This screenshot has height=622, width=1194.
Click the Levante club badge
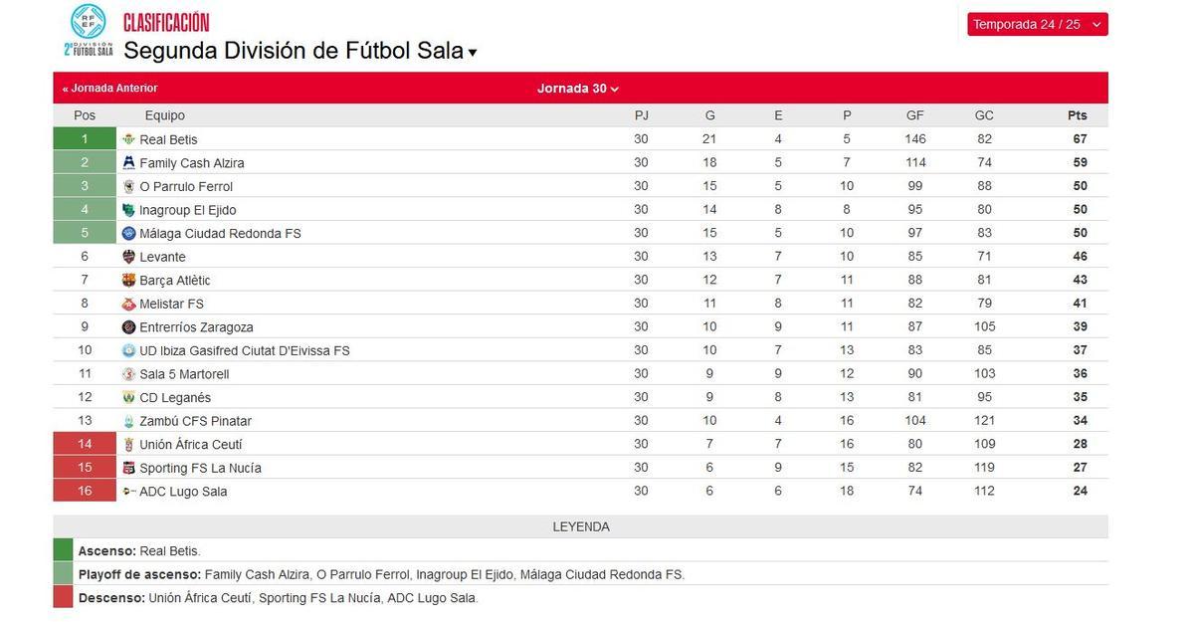pyautogui.click(x=126, y=256)
